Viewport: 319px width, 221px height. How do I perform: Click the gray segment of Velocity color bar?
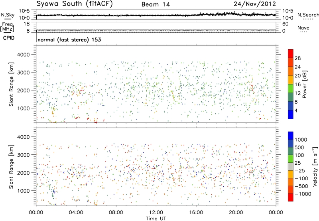pos(291,167)
